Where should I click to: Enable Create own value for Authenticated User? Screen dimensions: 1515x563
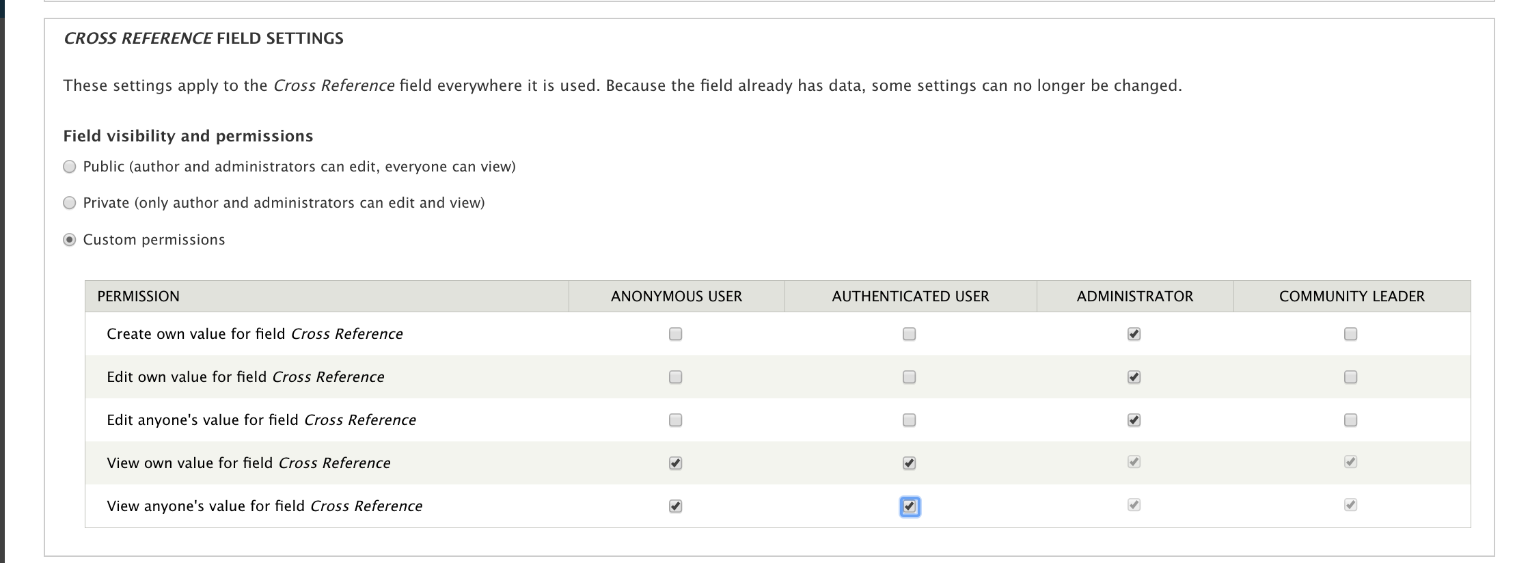click(909, 334)
